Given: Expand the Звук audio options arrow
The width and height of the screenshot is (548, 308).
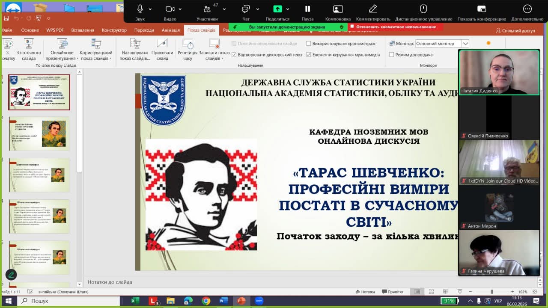Looking at the screenshot, I should tap(150, 9).
